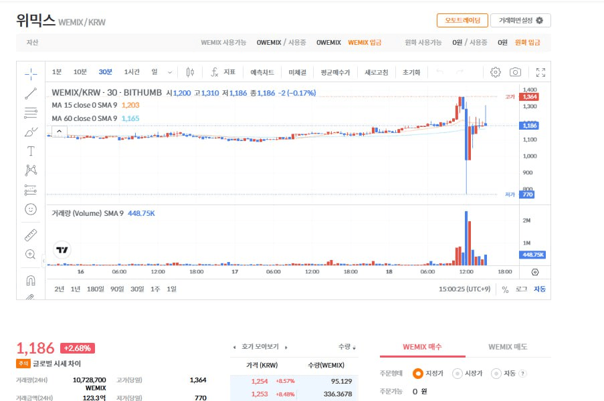604x401 pixels.
Task: Open chart settings gear in top toolbar
Action: tap(496, 72)
